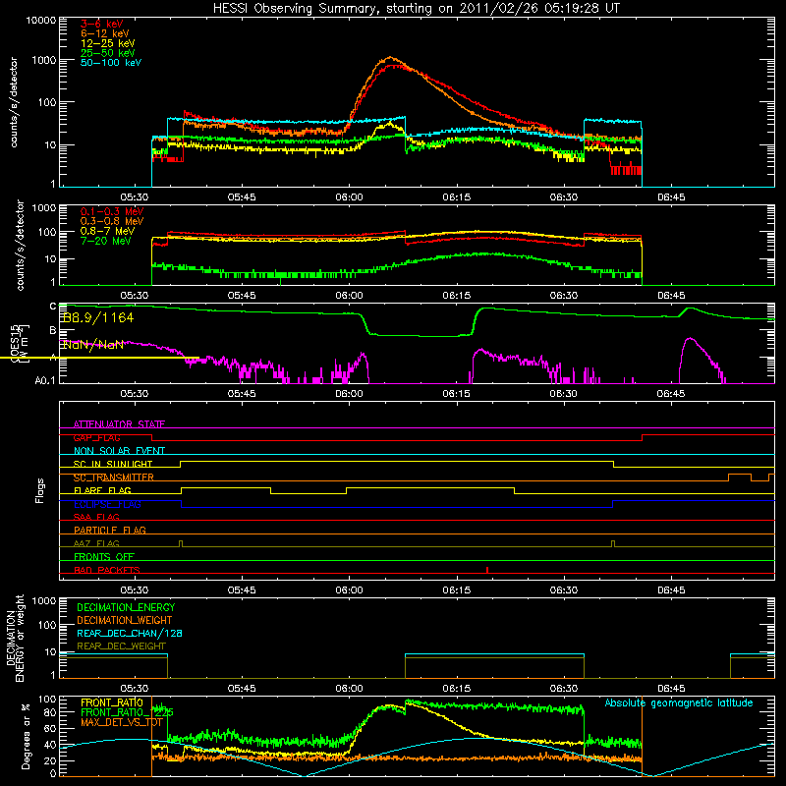Viewport: 786px width, 786px height.
Task: Click the 0.3-0.8 MeV legend label
Action: 112,221
